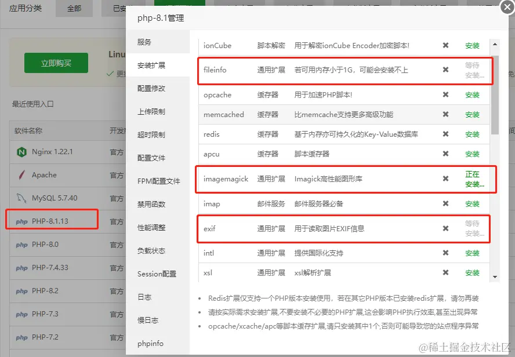Open PHP-7.4.33 in software list

[50, 268]
